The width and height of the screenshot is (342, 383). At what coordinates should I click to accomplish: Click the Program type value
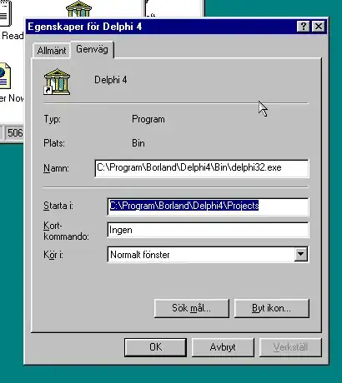click(x=148, y=119)
